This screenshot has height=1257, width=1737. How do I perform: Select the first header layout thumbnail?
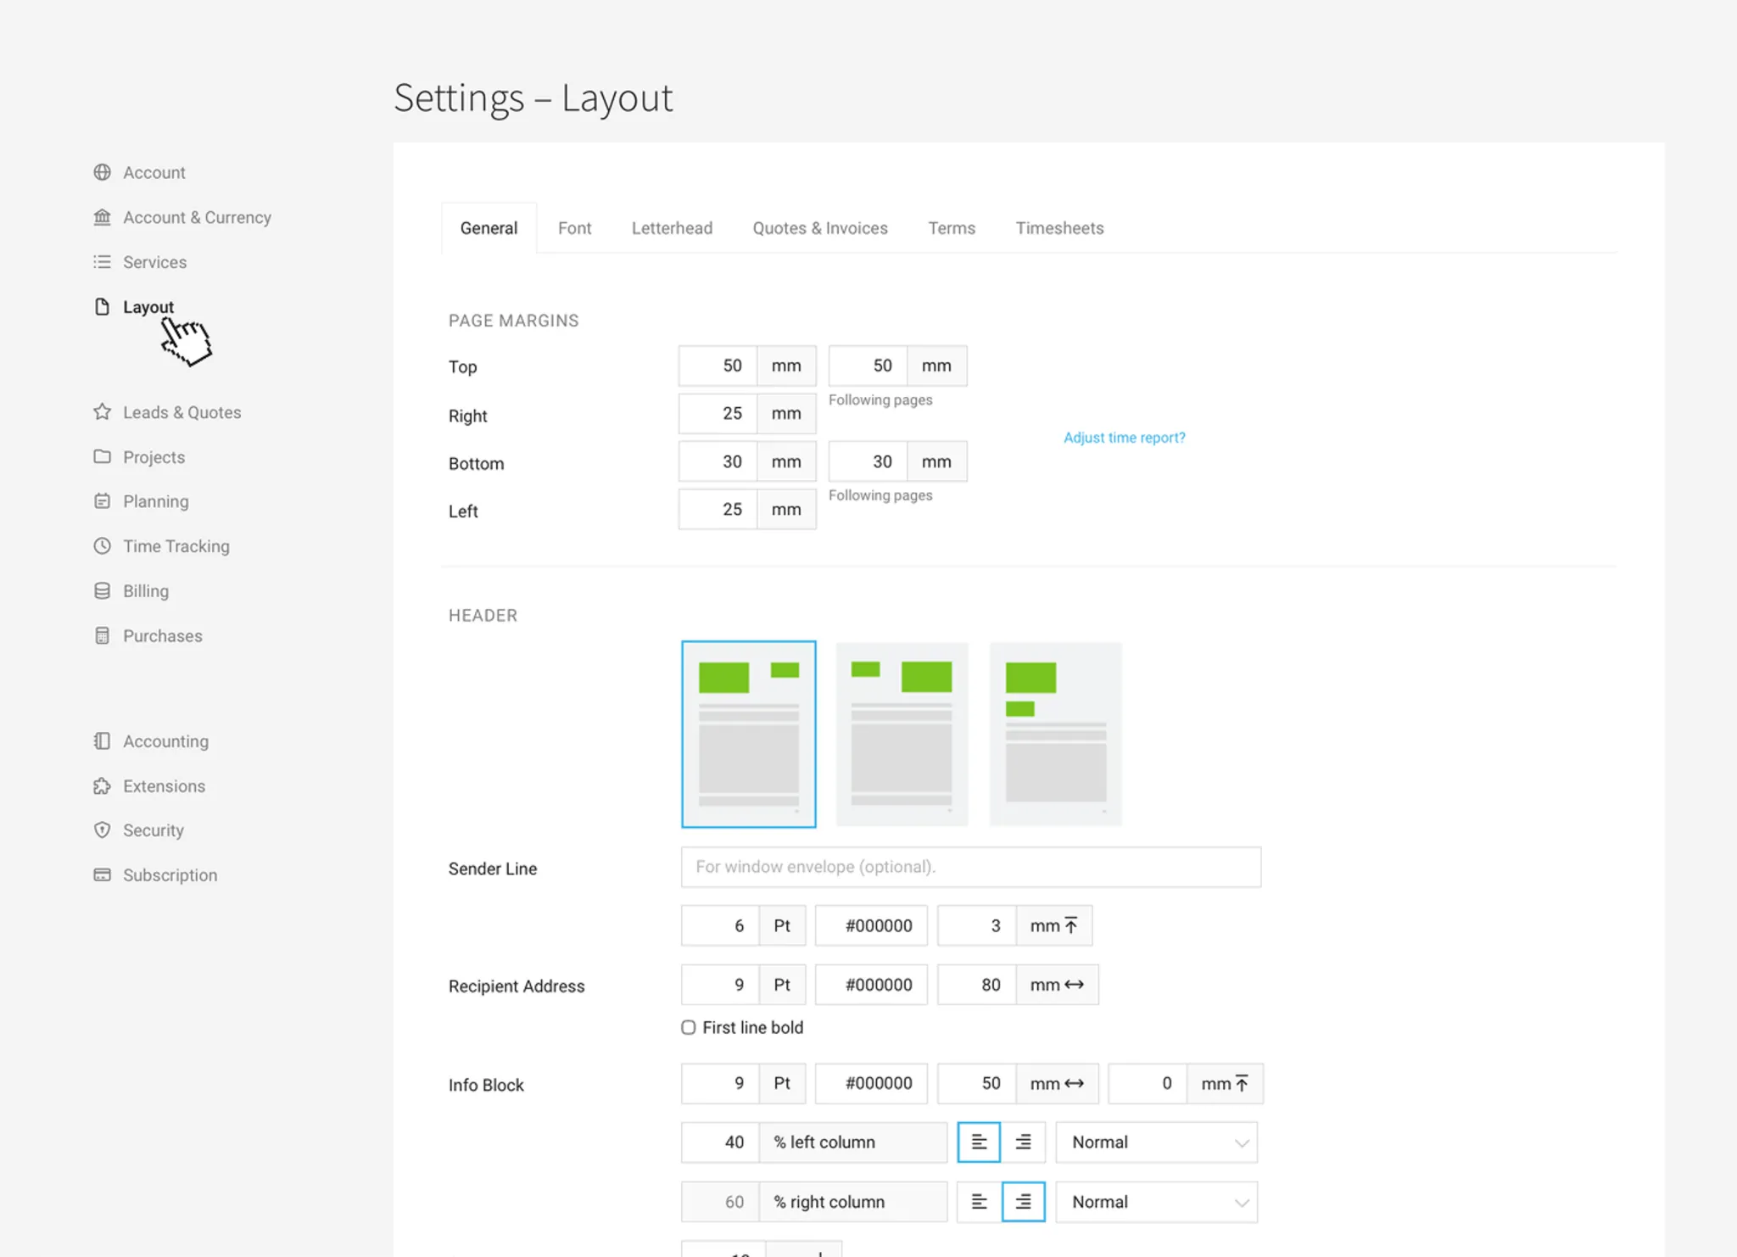749,735
